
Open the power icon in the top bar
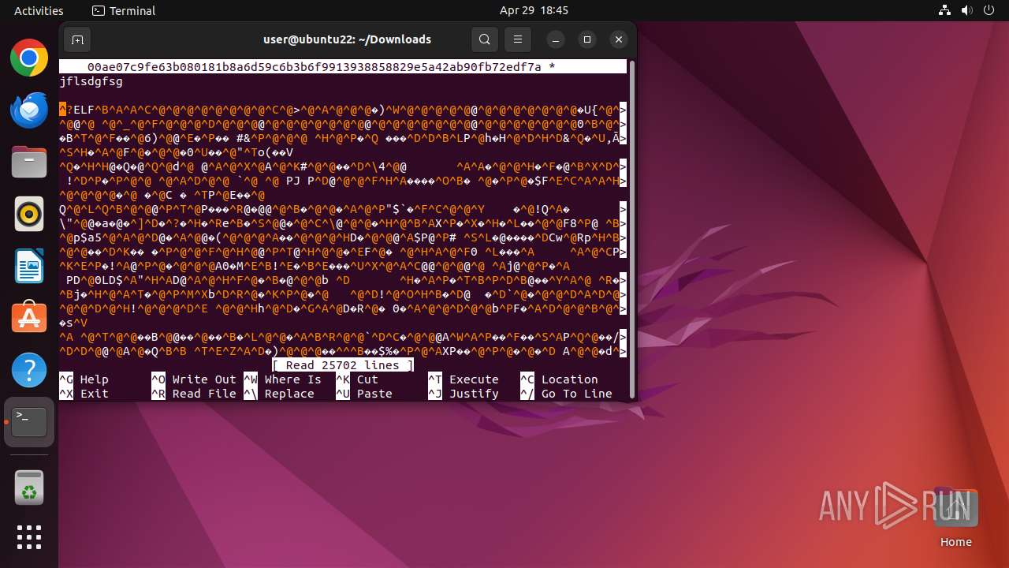point(989,10)
